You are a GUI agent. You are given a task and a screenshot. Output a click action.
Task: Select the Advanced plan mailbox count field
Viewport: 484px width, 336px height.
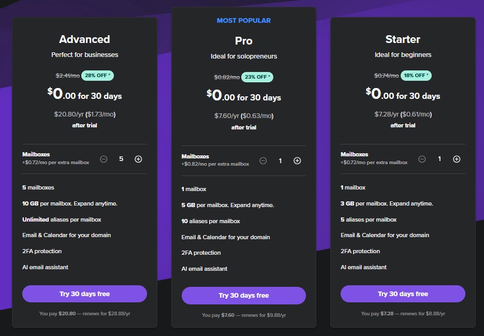pos(121,159)
